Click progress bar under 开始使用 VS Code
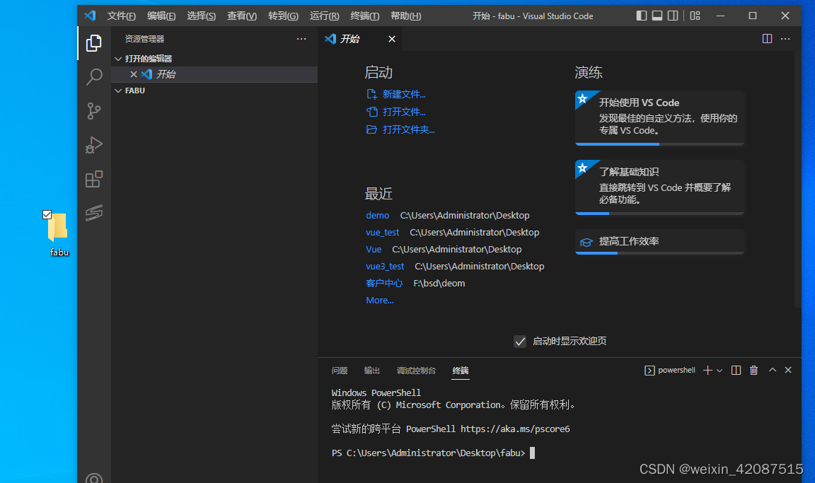Image resolution: width=815 pixels, height=483 pixels. click(659, 144)
